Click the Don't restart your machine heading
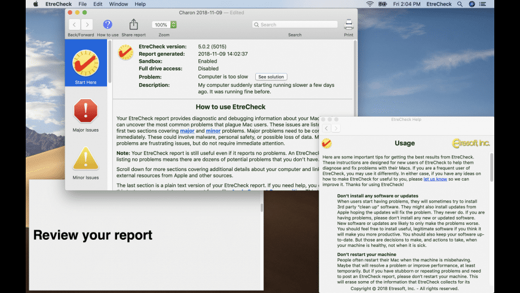Screen dimensions: 520x293 366,255
